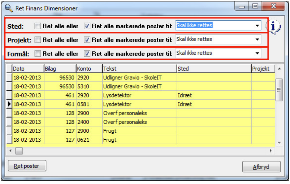Click the horizontal scrollbar right arrow
The image size is (290, 184).
tap(271, 151)
